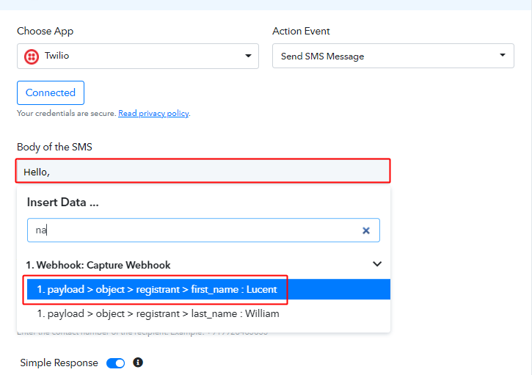
Task: Toggle the Simple Response switch
Action: pos(115,363)
